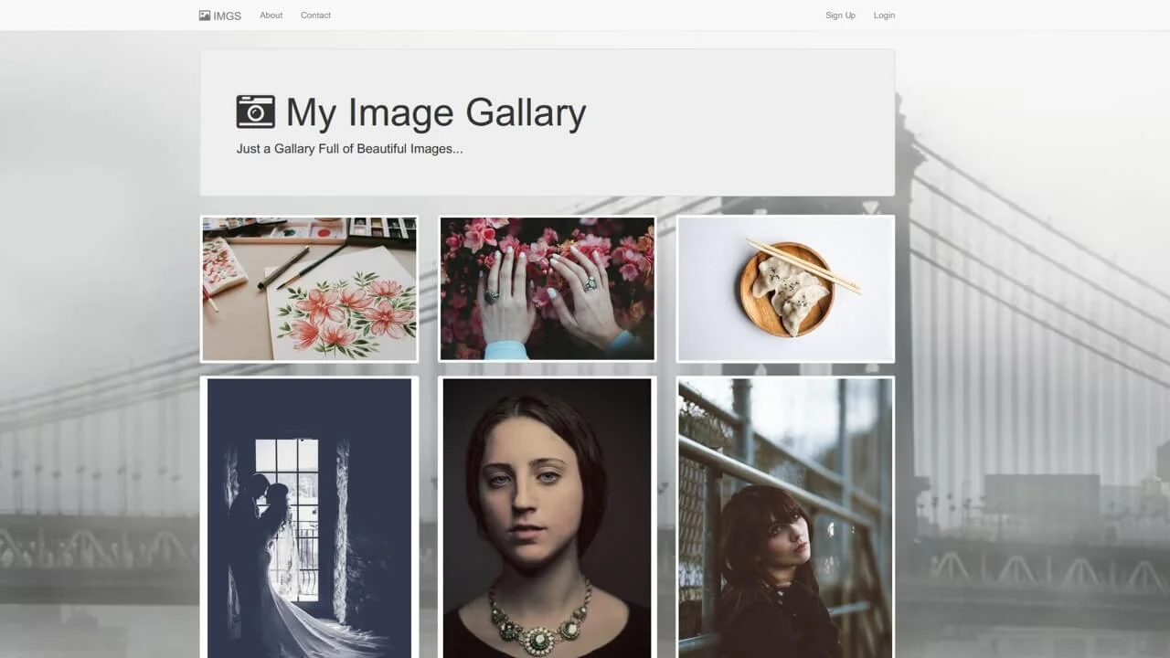Open the woman with necklace portrait thumbnail
This screenshot has width=1170, height=658.
(547, 518)
